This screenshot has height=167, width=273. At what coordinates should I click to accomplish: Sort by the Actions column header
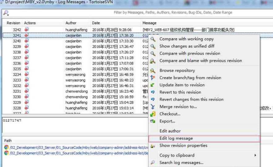[30, 23]
